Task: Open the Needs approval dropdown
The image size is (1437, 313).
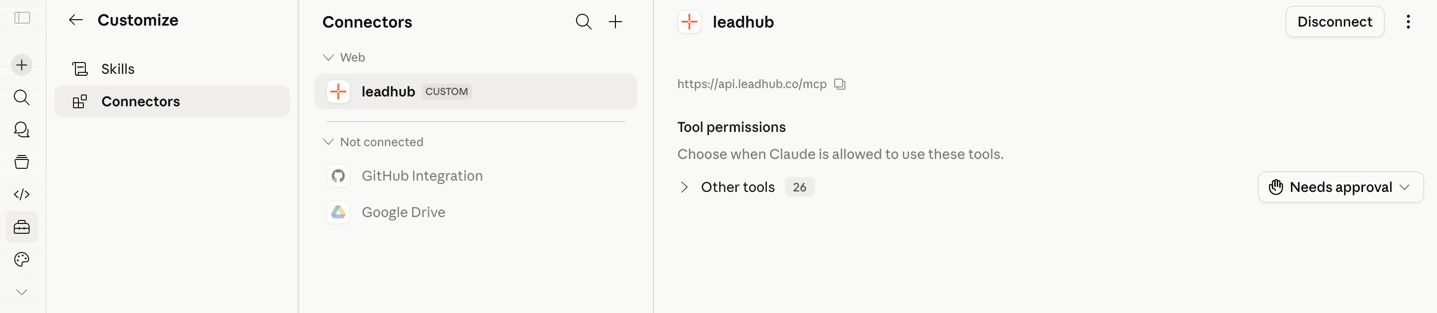Action: (1340, 187)
